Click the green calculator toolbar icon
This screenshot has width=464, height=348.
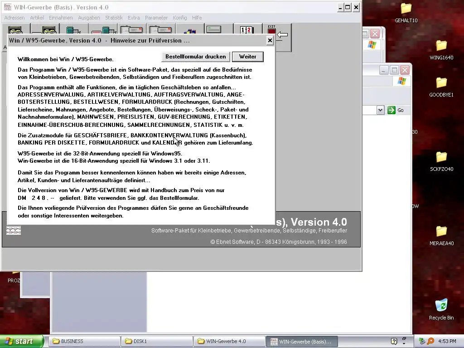(x=73, y=30)
